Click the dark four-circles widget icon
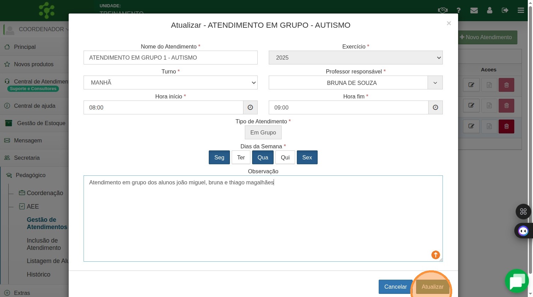Image resolution: width=533 pixels, height=297 pixels. tap(523, 211)
